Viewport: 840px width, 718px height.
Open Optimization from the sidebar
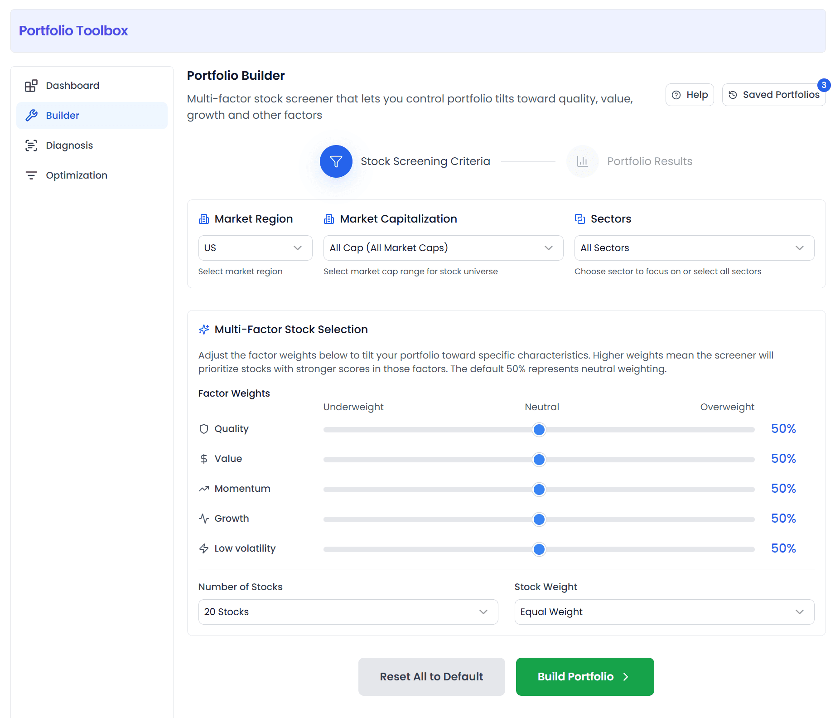[x=92, y=175]
